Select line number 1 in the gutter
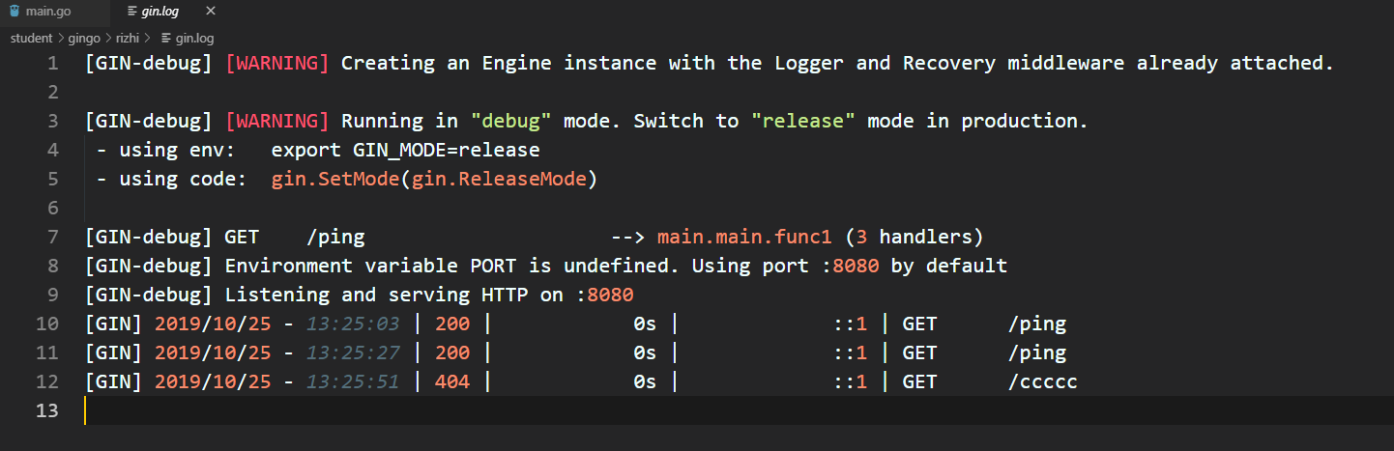The image size is (1394, 451). click(x=52, y=64)
